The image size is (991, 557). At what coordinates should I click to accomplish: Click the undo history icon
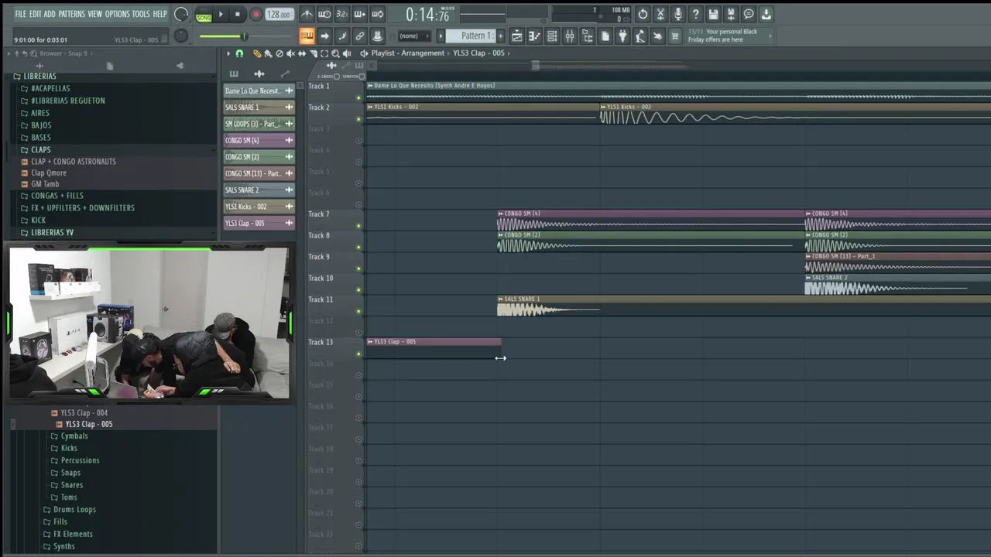point(643,14)
